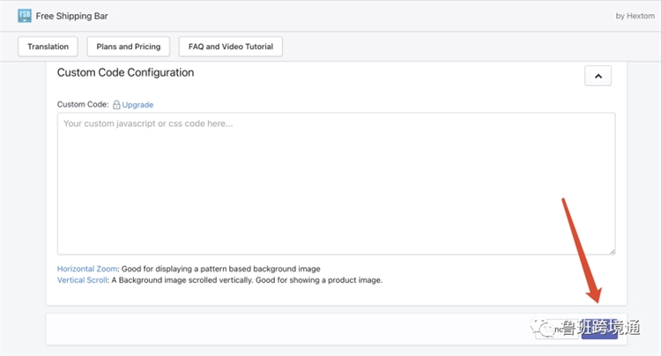Screen dimensions: 661x356
Task: Open the Translation page
Action: (x=48, y=47)
